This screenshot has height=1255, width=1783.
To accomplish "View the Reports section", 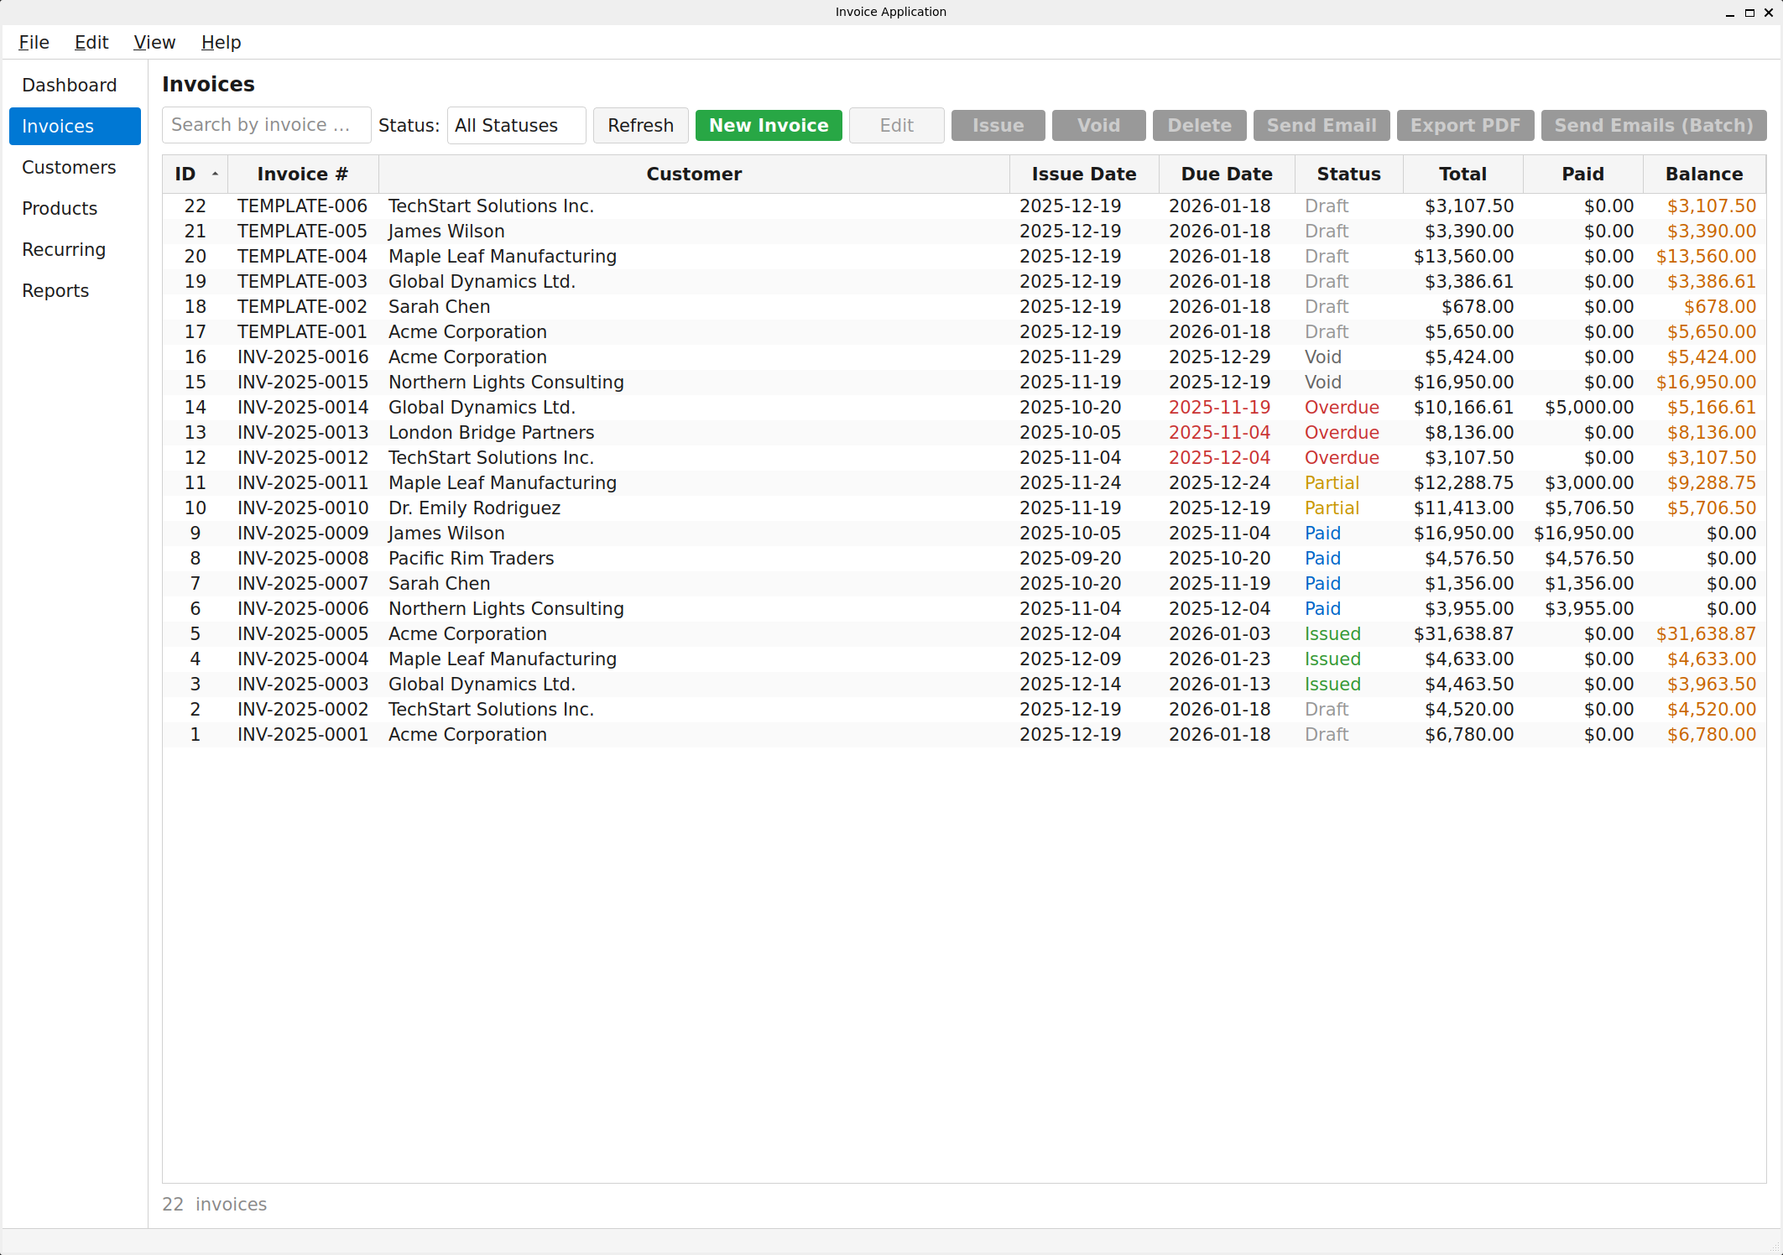I will (55, 290).
